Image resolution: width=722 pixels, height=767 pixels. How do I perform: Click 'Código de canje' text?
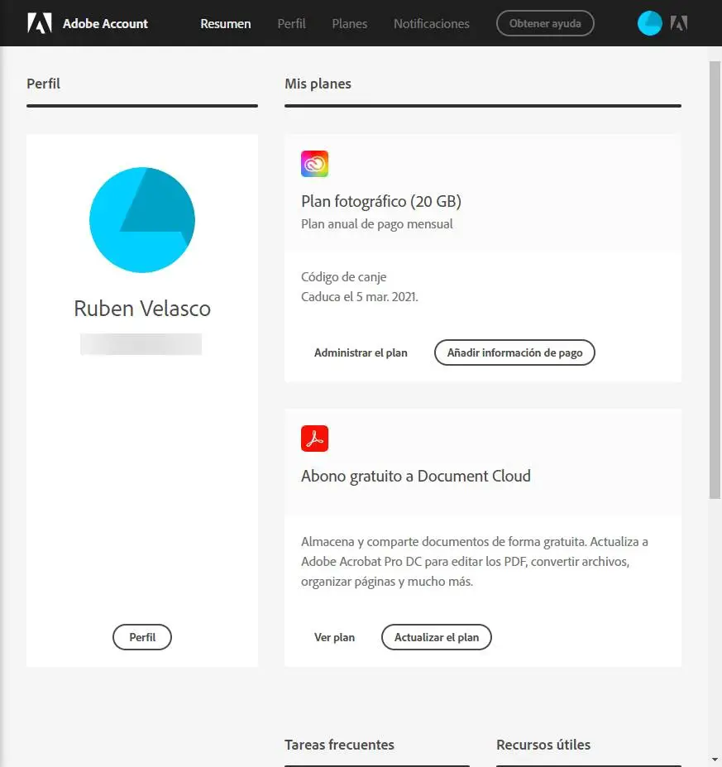coord(344,277)
